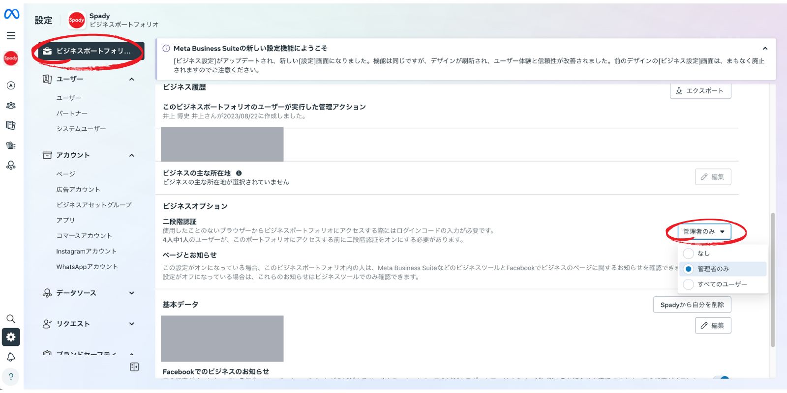Open the hamburger menu icon
Image resolution: width=787 pixels, height=393 pixels.
pyautogui.click(x=11, y=35)
